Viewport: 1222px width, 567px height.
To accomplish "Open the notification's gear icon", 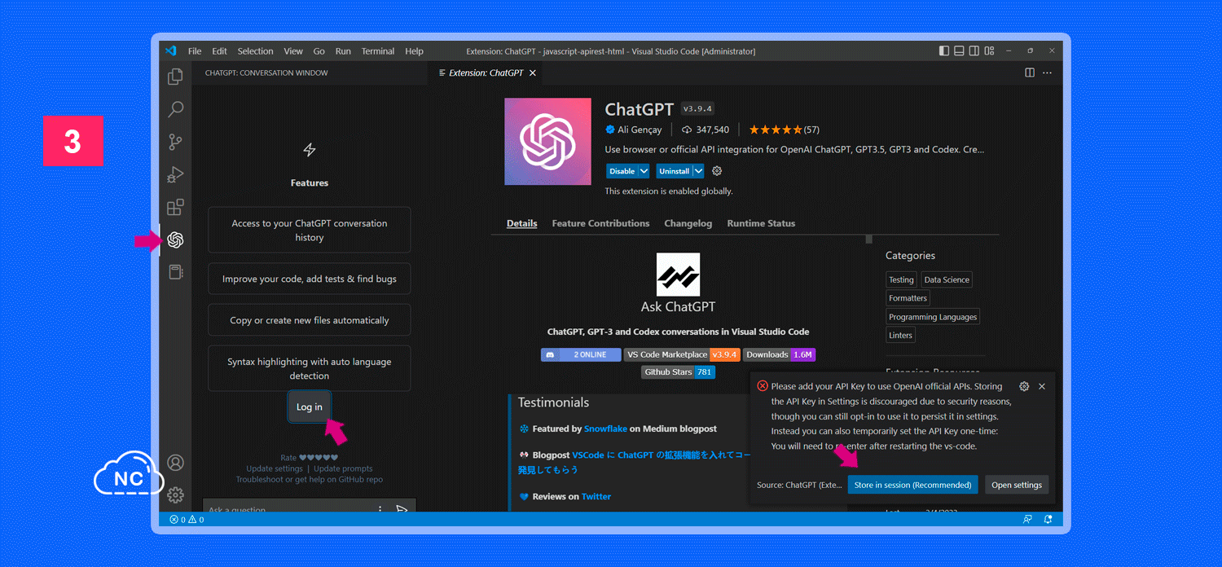I will (1024, 386).
